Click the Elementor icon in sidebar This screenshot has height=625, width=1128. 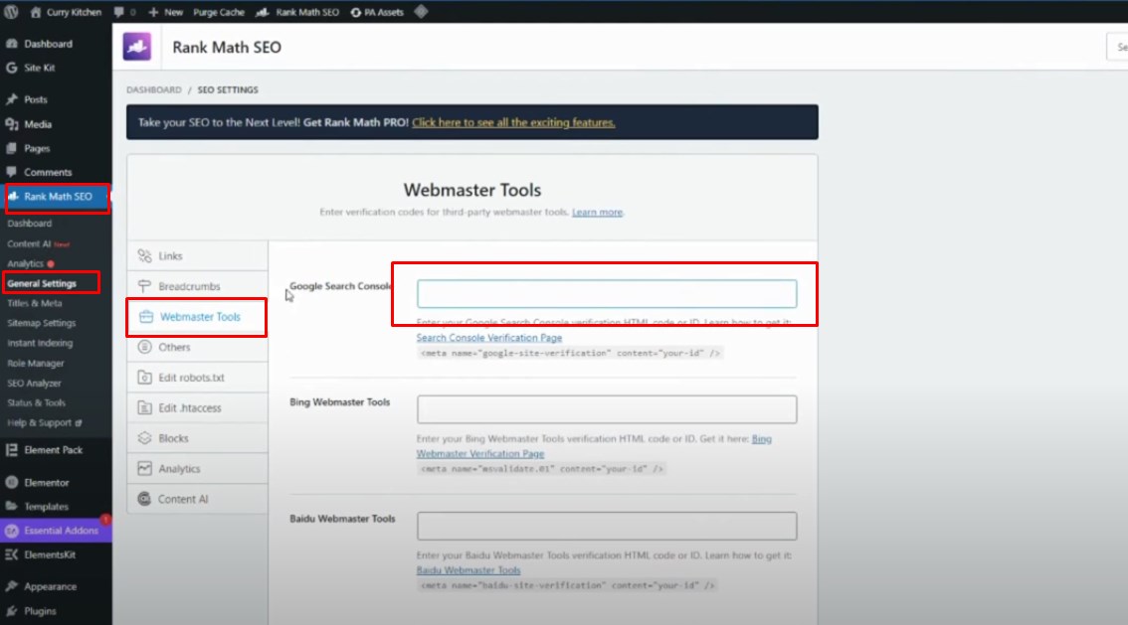[x=12, y=483]
